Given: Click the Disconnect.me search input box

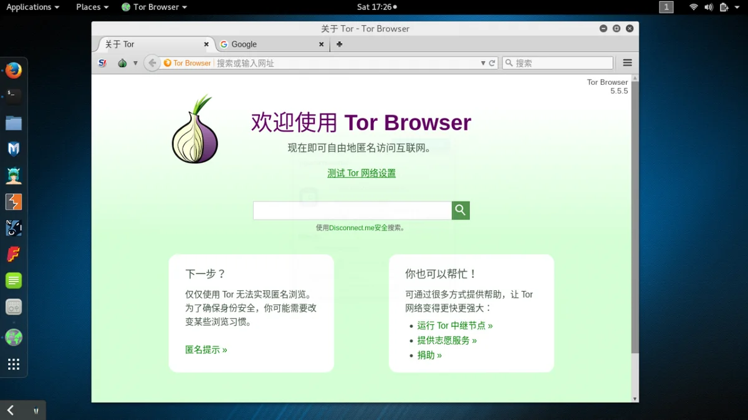Looking at the screenshot, I should [x=352, y=211].
